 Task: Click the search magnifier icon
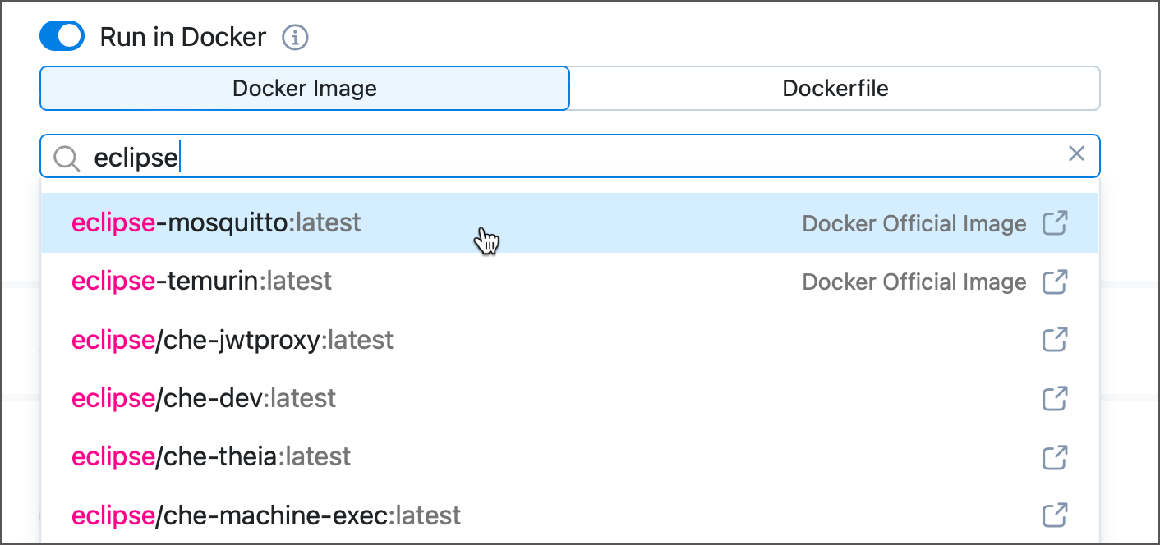pos(66,157)
